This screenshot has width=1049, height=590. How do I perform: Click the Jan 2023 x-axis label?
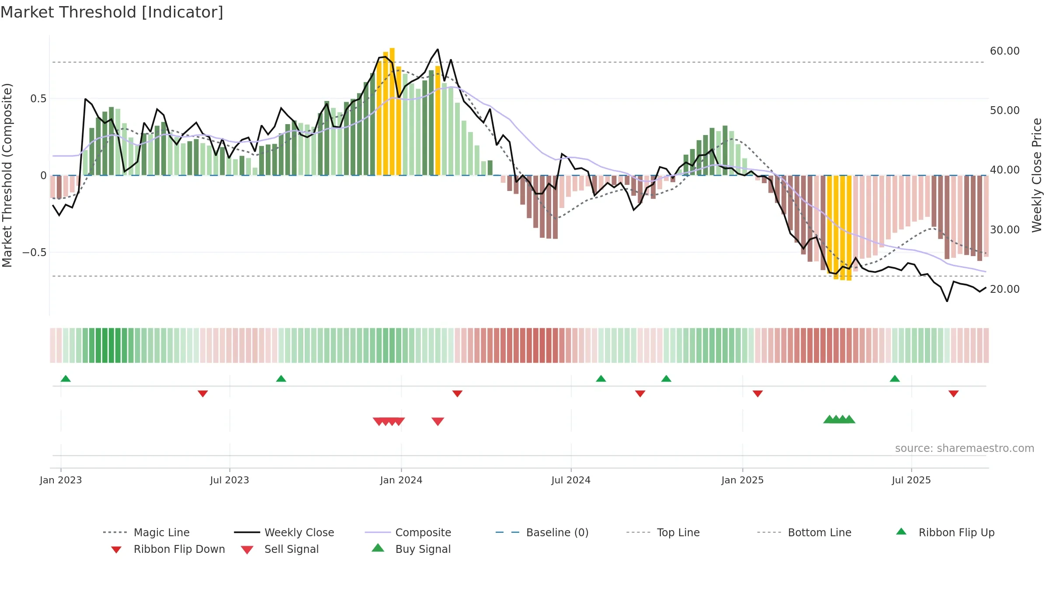(x=61, y=480)
